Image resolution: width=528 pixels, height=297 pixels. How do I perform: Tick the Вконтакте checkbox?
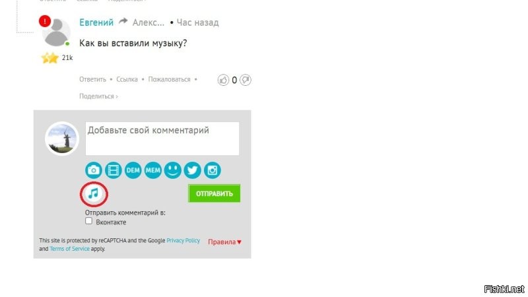[x=88, y=221]
